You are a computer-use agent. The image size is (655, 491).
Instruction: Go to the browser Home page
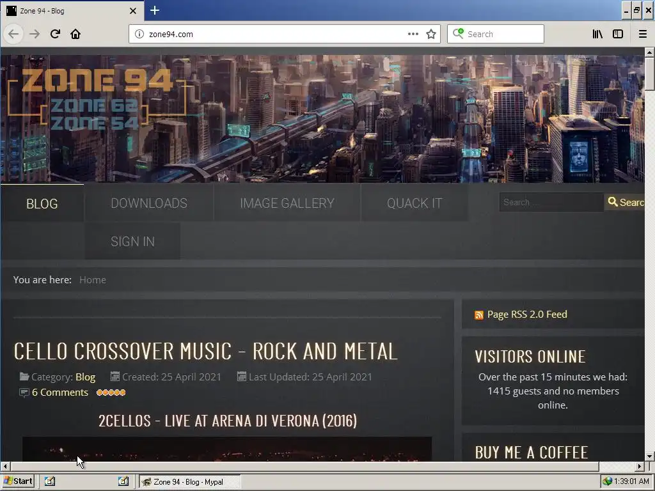pyautogui.click(x=75, y=34)
